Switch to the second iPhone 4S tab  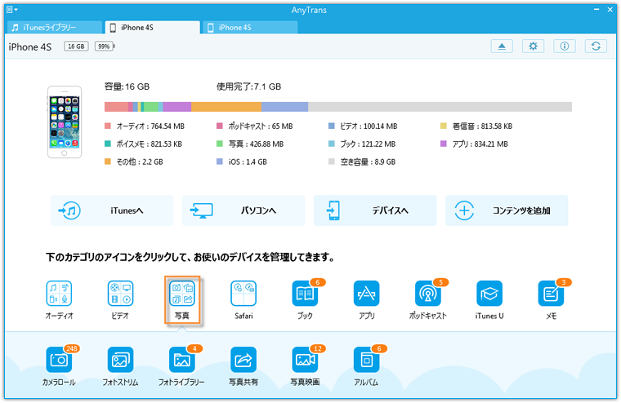pos(250,27)
